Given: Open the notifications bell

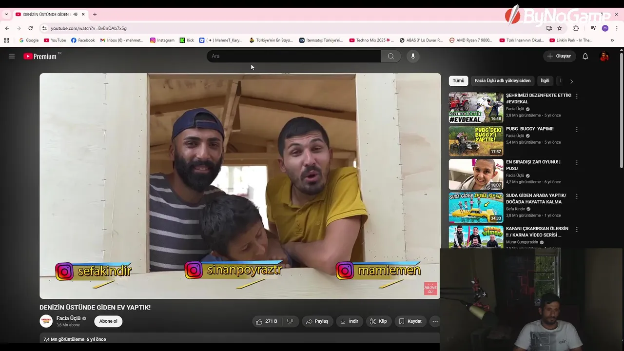Looking at the screenshot, I should (x=585, y=56).
